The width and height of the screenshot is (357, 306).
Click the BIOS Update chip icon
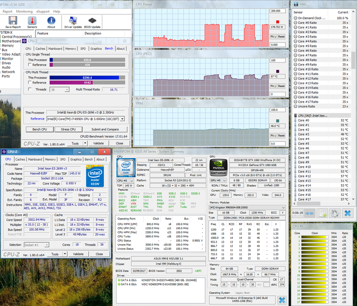[92, 21]
